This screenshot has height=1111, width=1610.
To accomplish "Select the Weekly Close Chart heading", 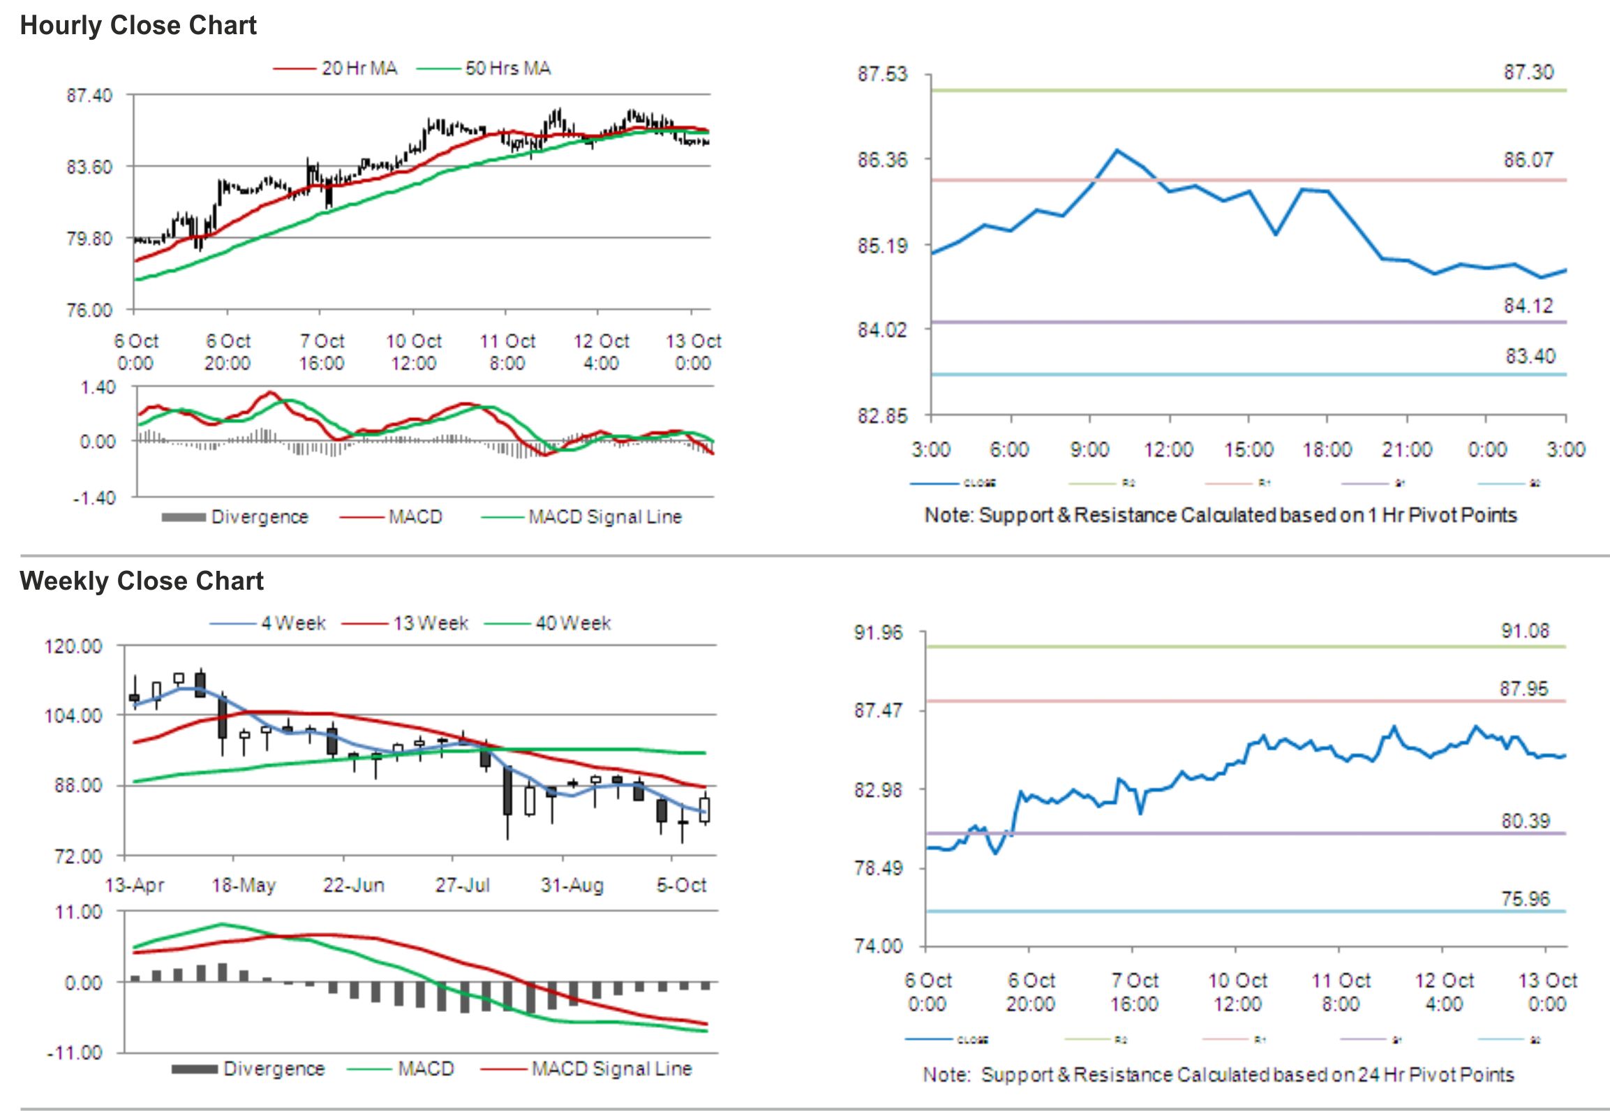I will coord(142,581).
